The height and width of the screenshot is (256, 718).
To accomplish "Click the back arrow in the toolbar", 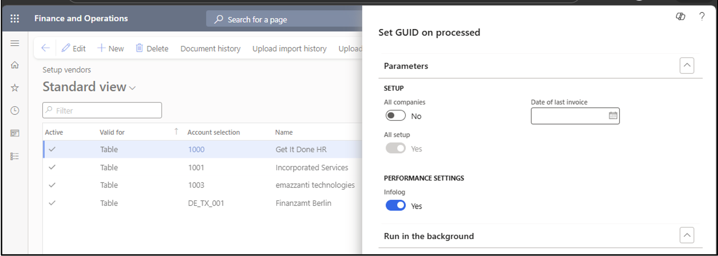I will pos(45,48).
